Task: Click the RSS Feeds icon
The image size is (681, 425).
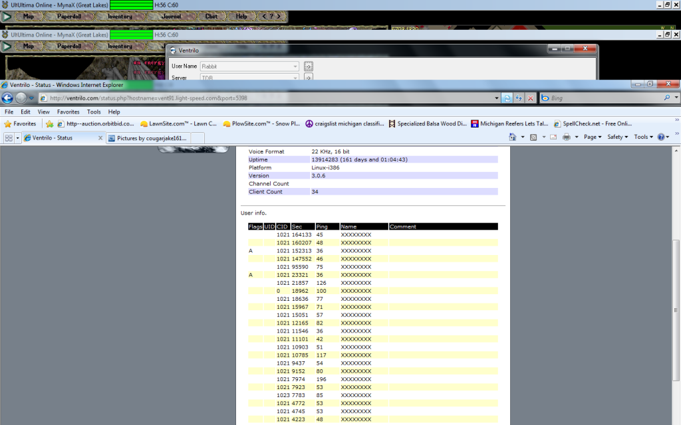Action: [x=533, y=137]
